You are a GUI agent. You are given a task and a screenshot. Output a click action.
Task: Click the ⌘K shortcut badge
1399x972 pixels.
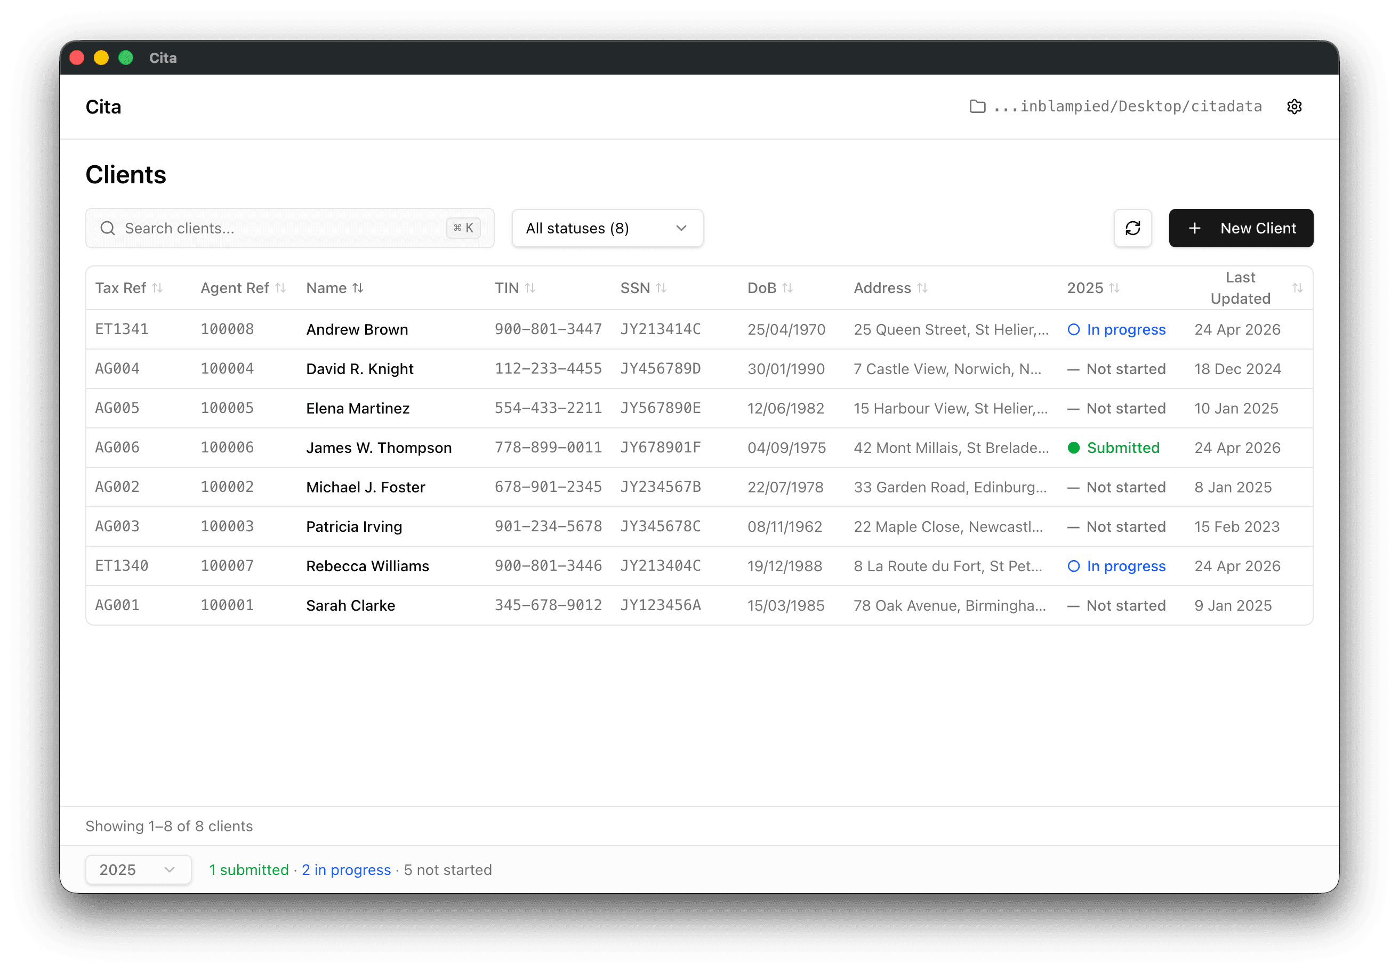(x=464, y=229)
